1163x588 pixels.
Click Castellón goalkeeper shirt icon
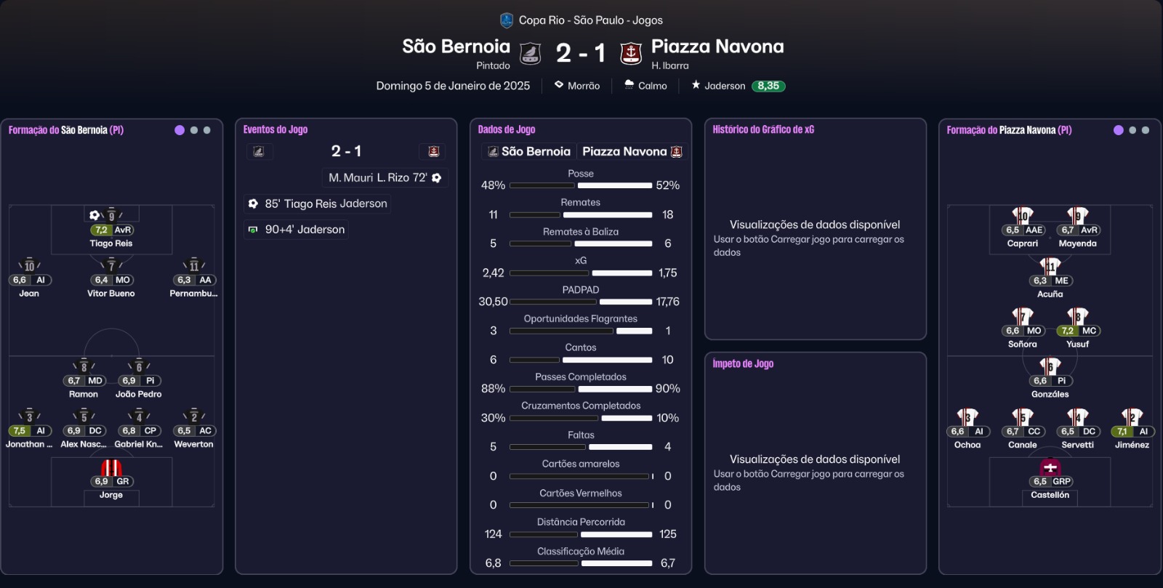[1050, 467]
